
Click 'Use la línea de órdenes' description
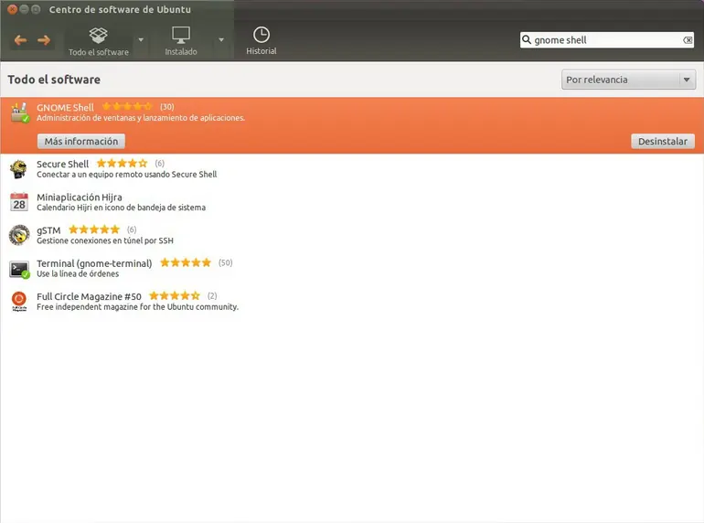78,274
